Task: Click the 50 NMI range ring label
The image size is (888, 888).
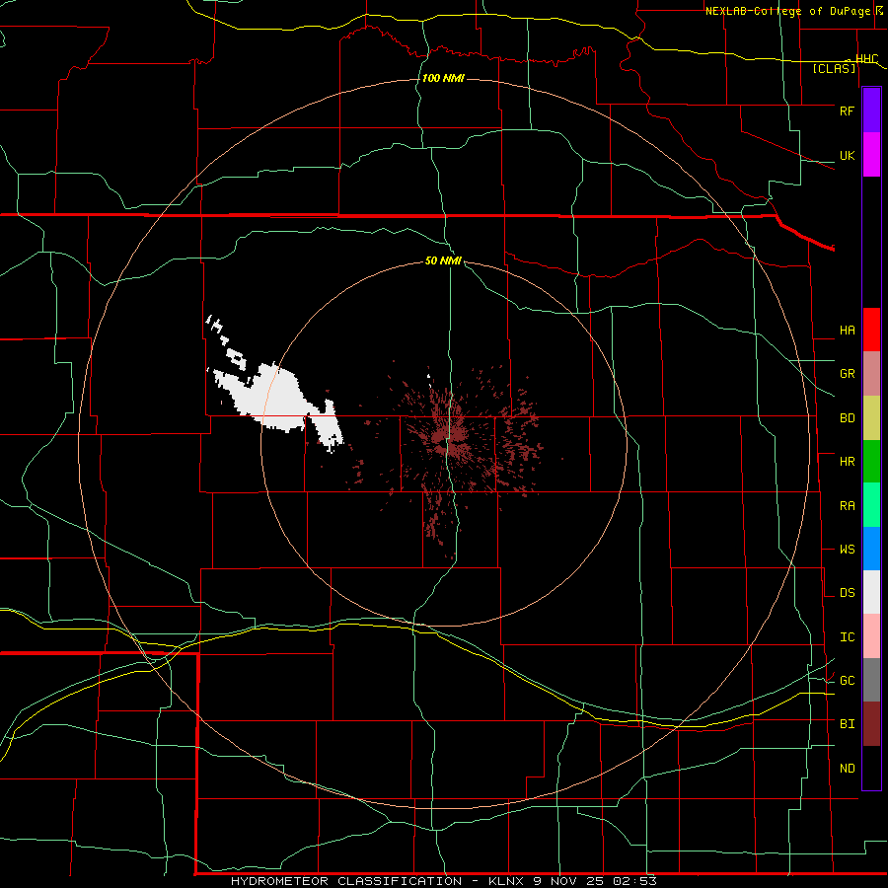Action: pos(443,261)
